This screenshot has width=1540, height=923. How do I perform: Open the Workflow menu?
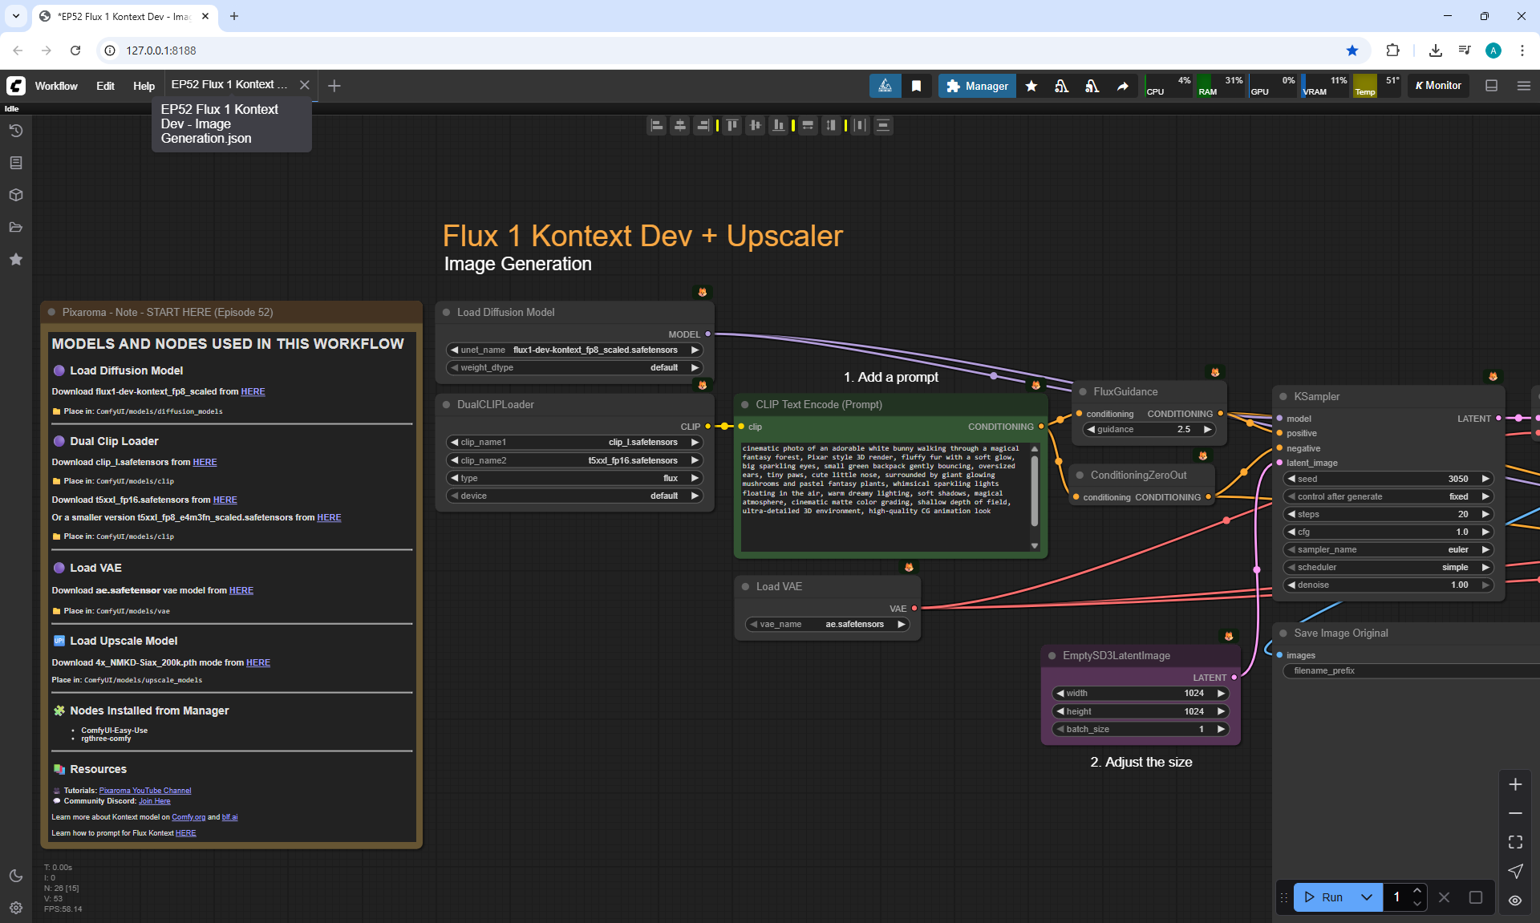56,86
